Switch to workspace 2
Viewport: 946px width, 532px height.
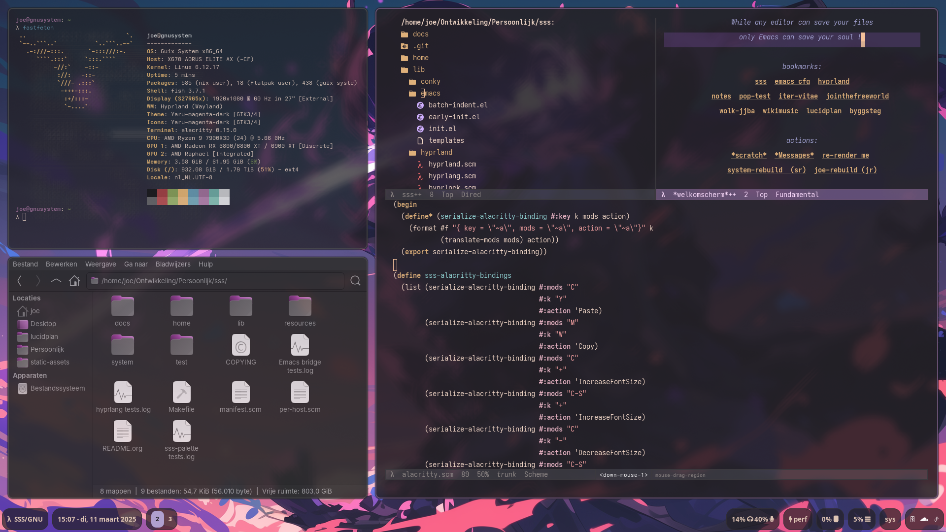[157, 519]
